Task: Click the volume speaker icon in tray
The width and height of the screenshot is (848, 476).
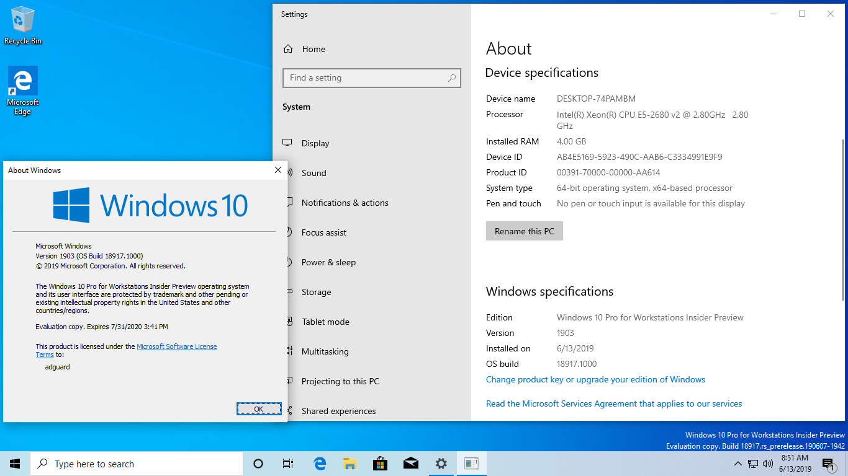Action: tap(768, 464)
